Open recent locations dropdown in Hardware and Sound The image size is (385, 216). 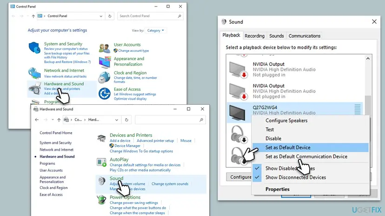coord(53,120)
